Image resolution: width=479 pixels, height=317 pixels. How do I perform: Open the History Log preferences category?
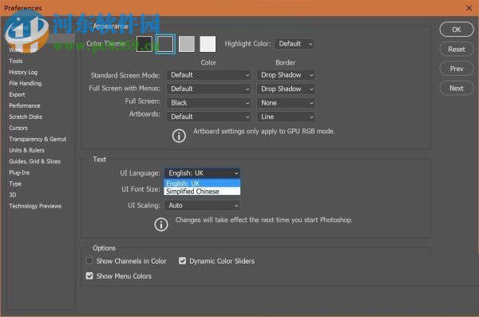click(23, 73)
